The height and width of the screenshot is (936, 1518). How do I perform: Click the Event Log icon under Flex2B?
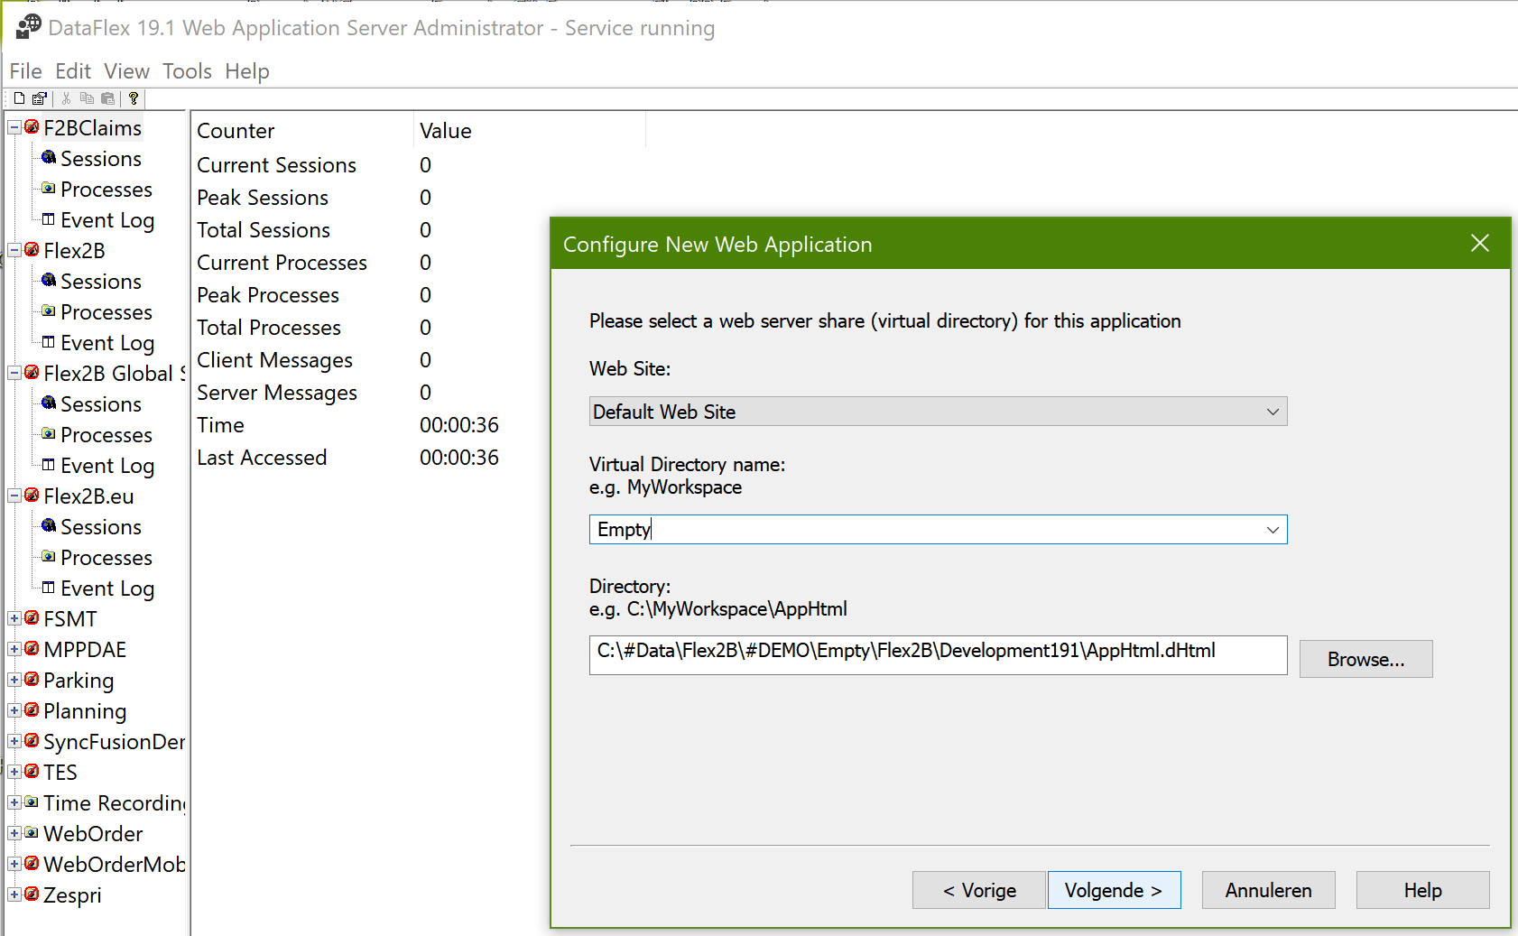click(x=49, y=342)
